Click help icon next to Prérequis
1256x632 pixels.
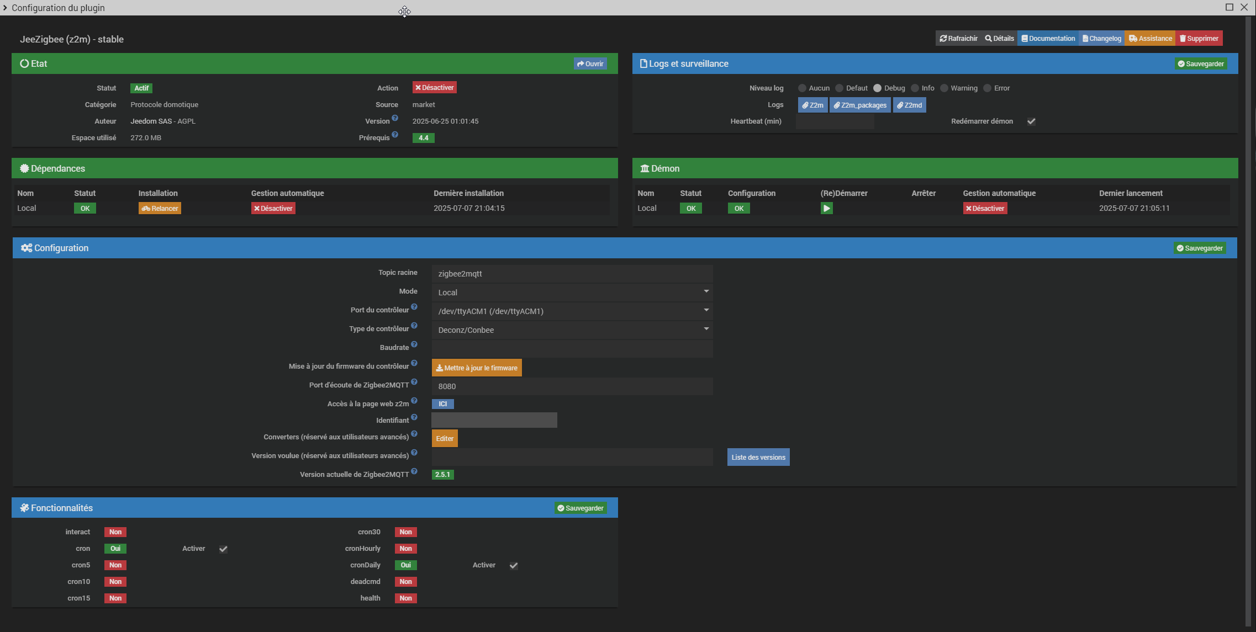tap(395, 135)
